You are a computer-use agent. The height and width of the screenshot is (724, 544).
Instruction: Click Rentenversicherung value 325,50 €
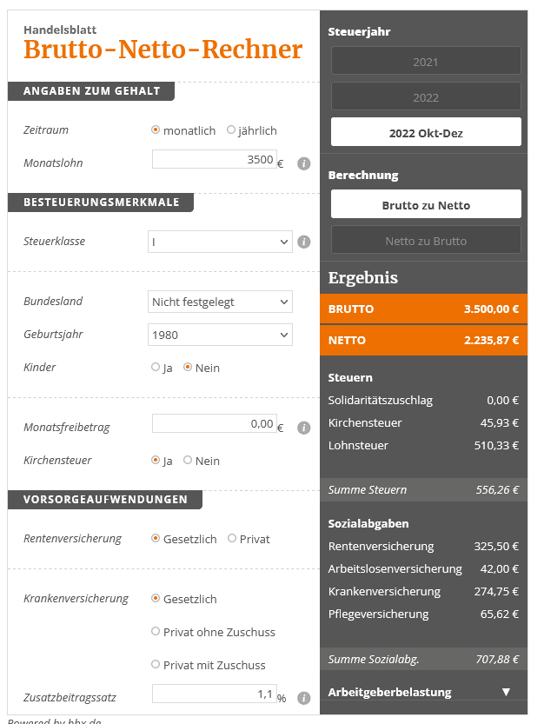click(x=496, y=546)
